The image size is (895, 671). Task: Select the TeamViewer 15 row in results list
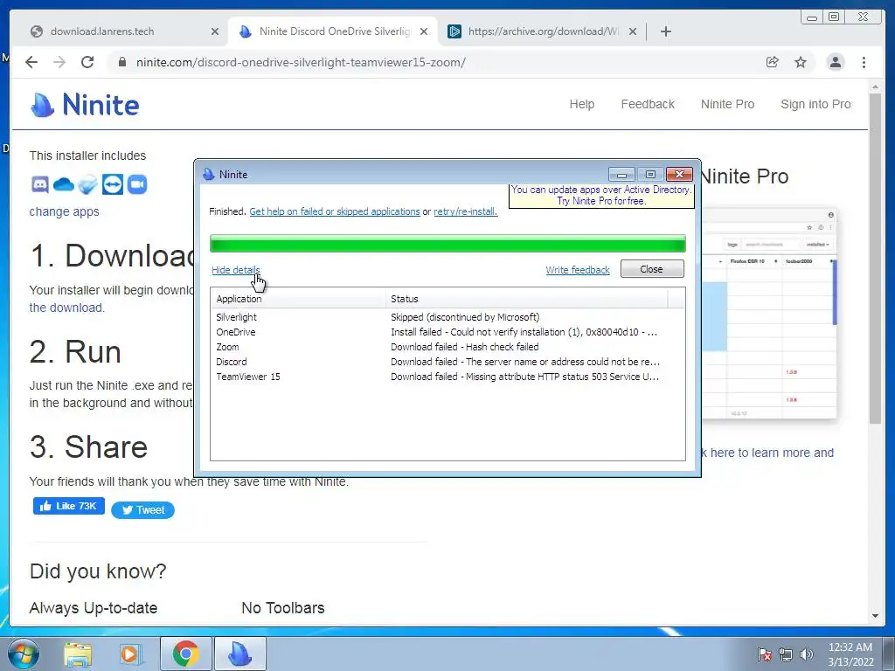coord(447,377)
